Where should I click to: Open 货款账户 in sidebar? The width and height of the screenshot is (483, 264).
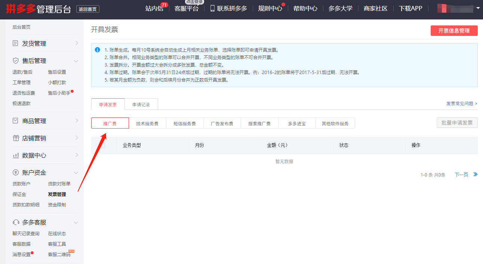point(21,184)
